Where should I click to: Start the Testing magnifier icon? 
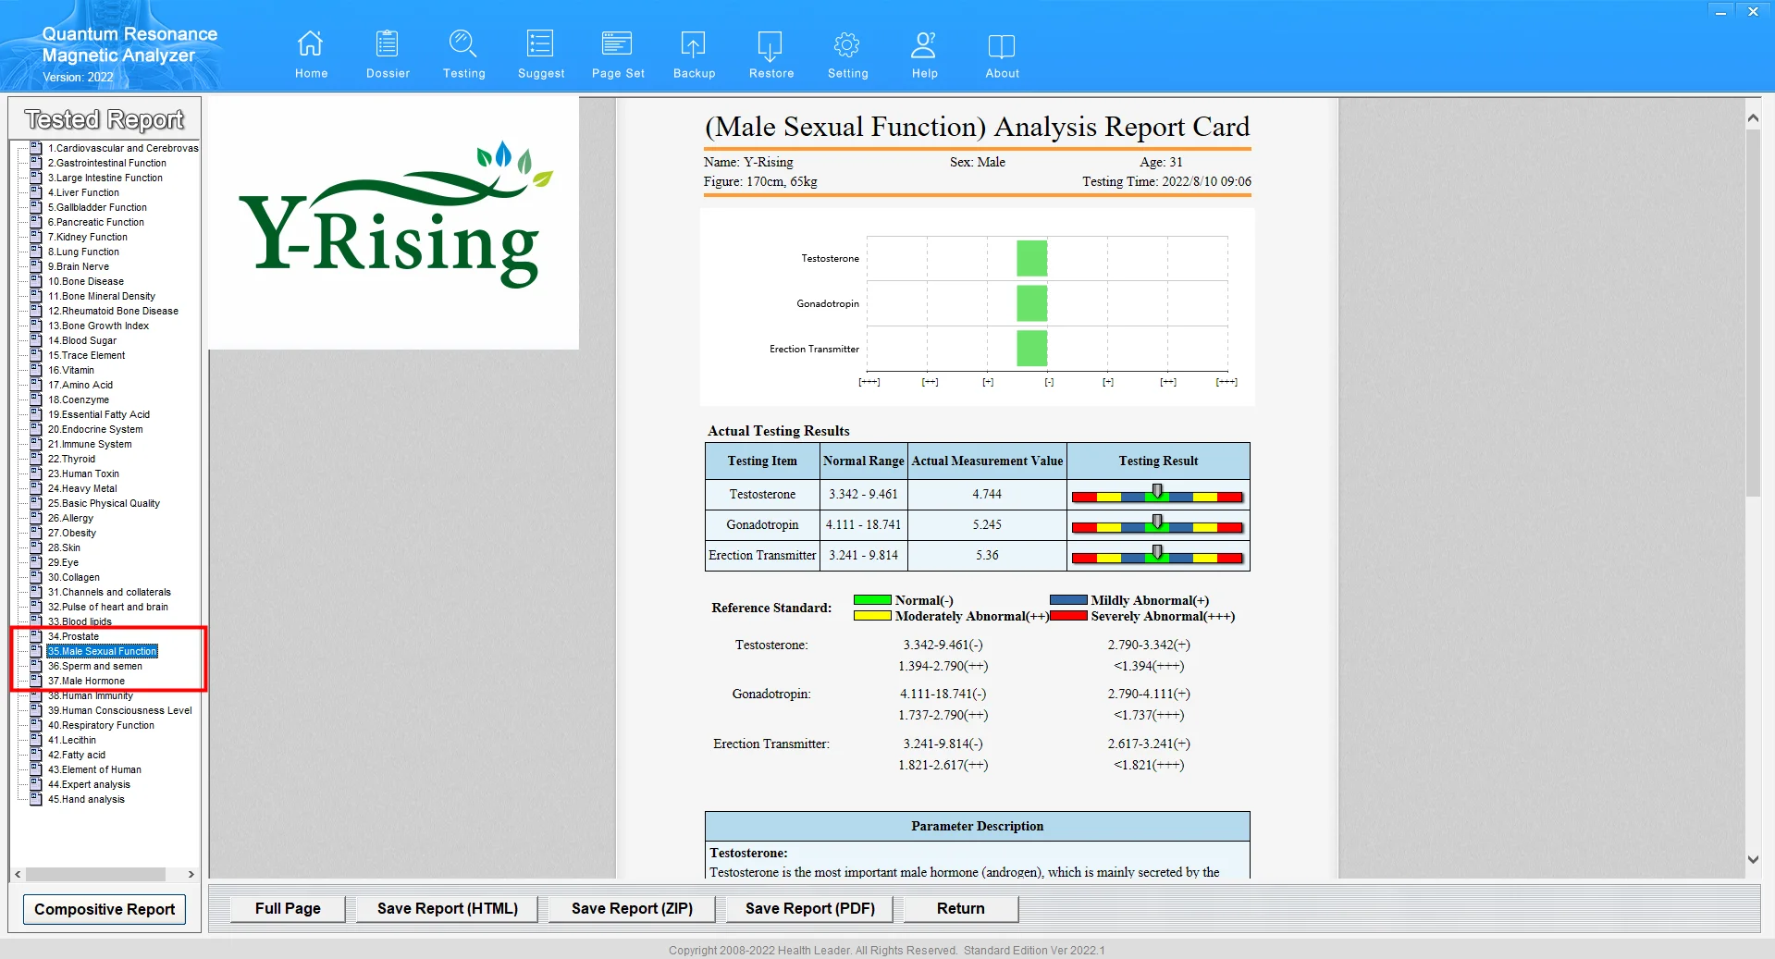[463, 44]
